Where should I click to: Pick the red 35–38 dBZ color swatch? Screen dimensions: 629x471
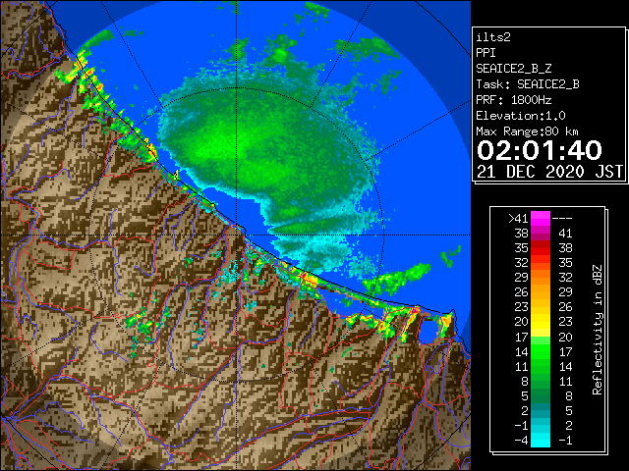[x=541, y=248]
